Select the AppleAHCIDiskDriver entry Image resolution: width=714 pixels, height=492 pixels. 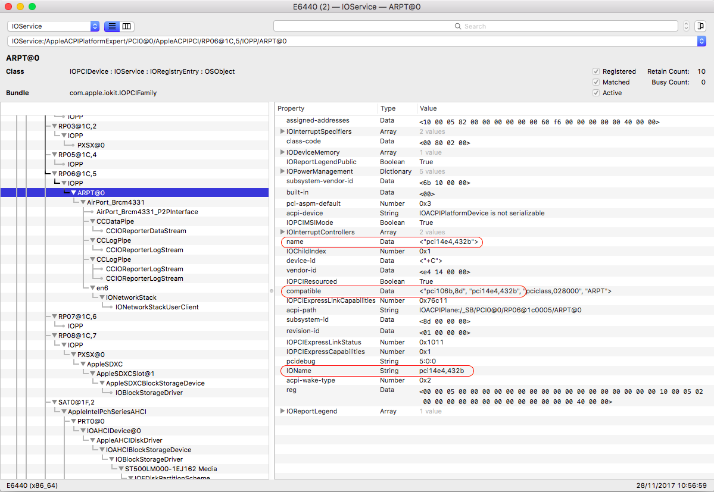pyautogui.click(x=129, y=441)
